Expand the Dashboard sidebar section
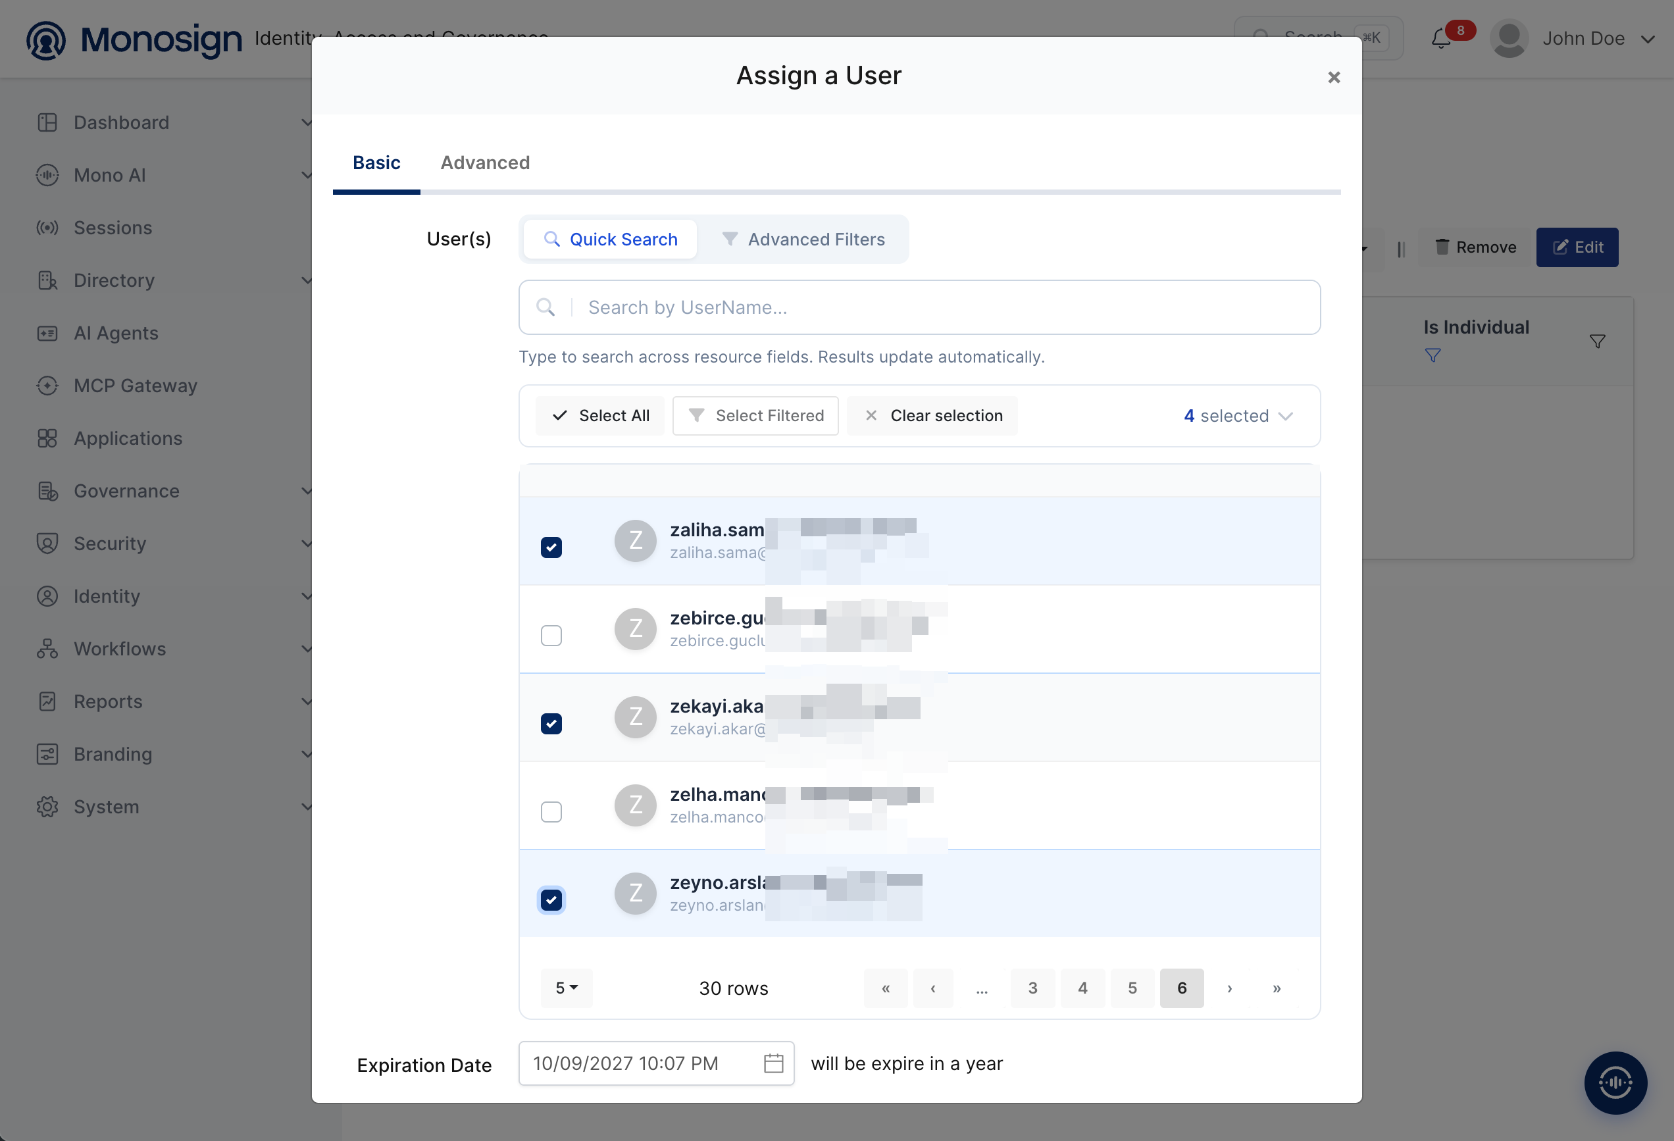 [x=306, y=122]
